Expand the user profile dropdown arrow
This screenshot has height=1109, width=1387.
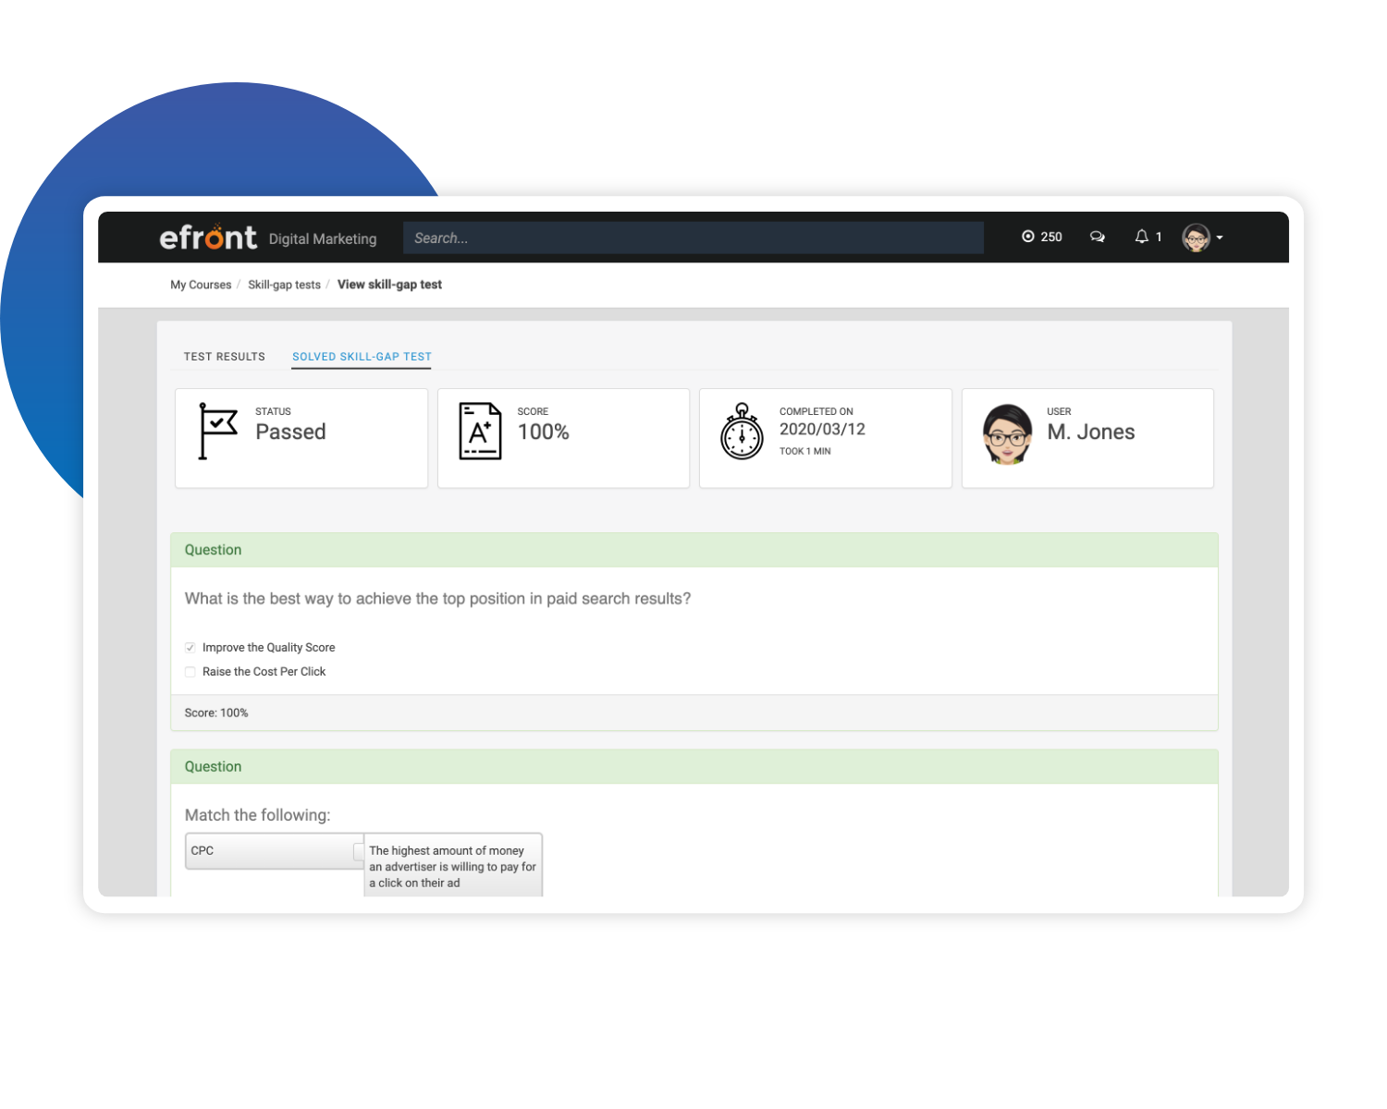1220,238
